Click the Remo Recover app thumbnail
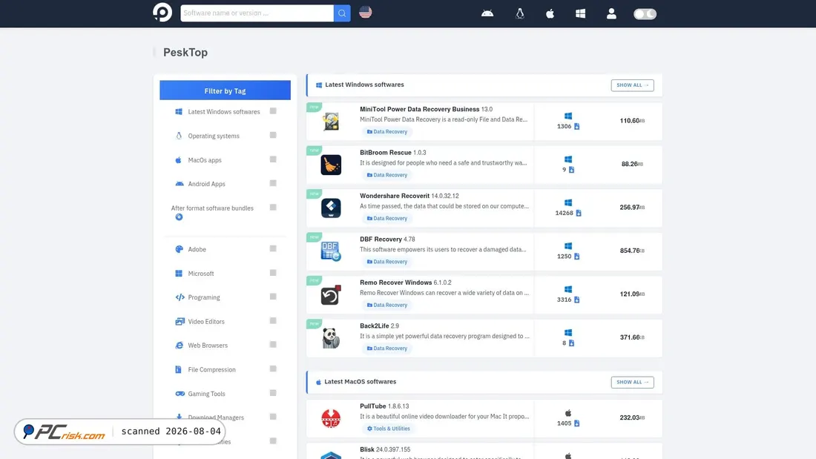 click(330, 294)
